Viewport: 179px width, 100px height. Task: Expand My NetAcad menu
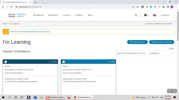39,15
